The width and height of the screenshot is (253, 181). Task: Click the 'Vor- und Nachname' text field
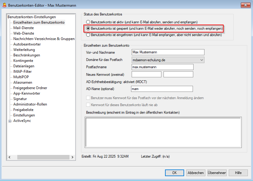pos(168,52)
